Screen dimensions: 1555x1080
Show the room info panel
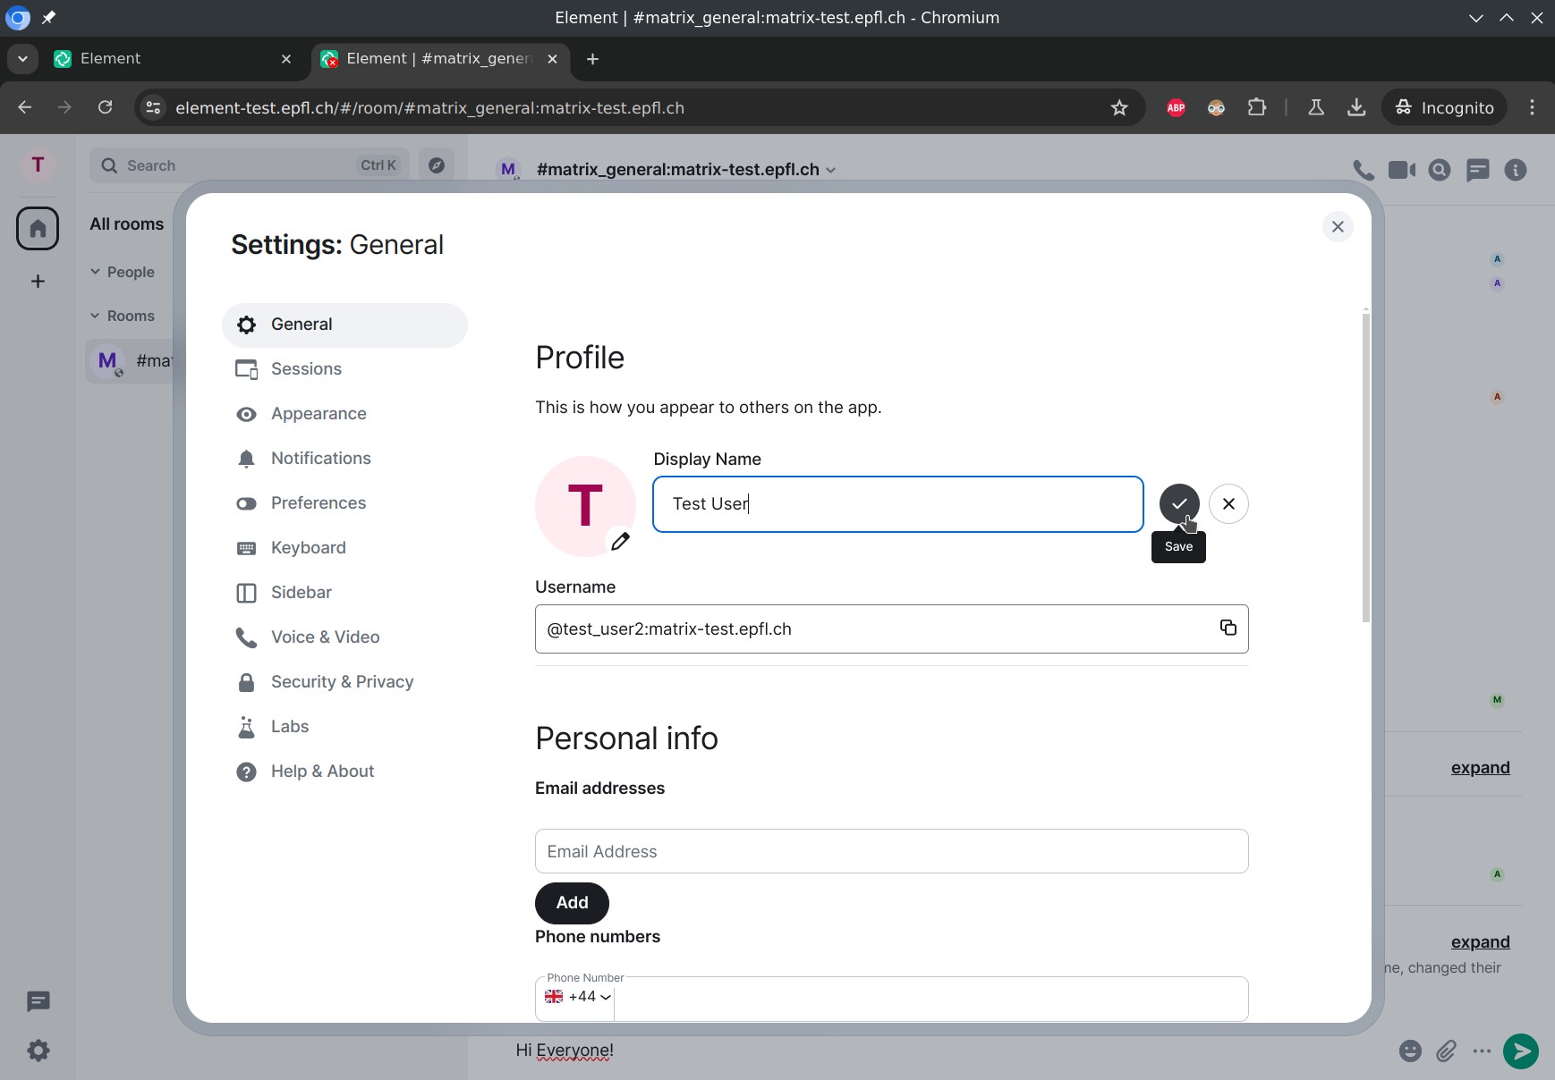coord(1515,170)
